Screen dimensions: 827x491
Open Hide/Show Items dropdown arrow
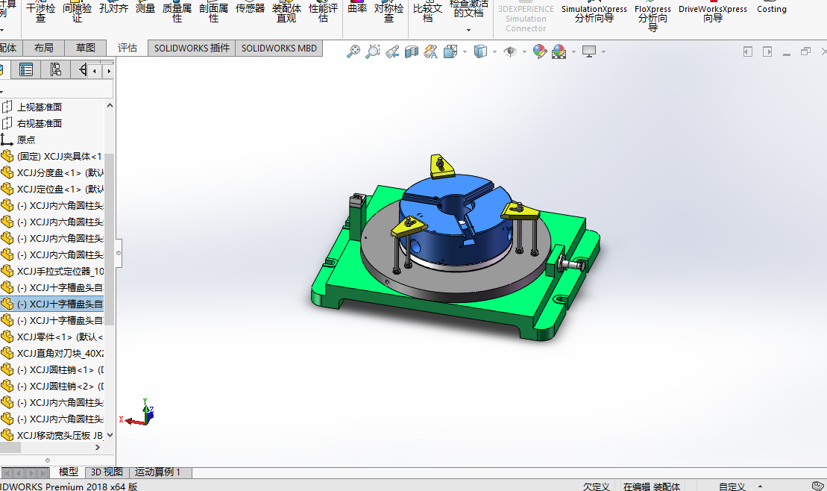[x=524, y=51]
